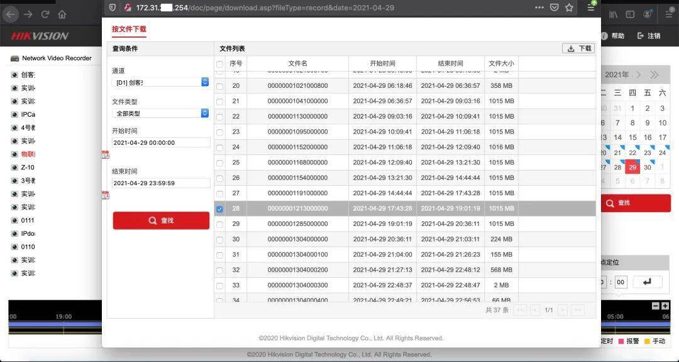Click the red 查找 button in the dialog
Screen dimensions: 679x362
[x=161, y=220]
